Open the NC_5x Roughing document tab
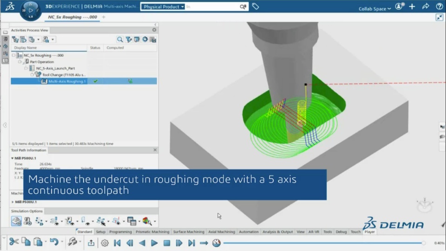Viewport: 446px width, 251px height. point(72,17)
